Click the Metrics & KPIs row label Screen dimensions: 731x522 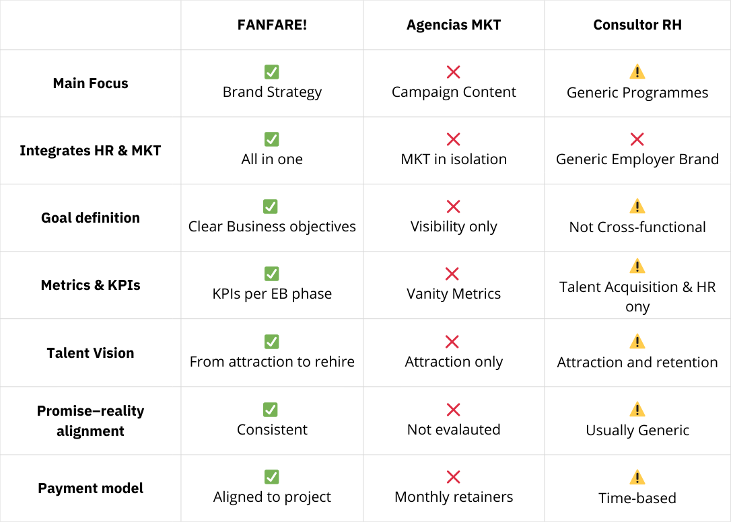[90, 285]
